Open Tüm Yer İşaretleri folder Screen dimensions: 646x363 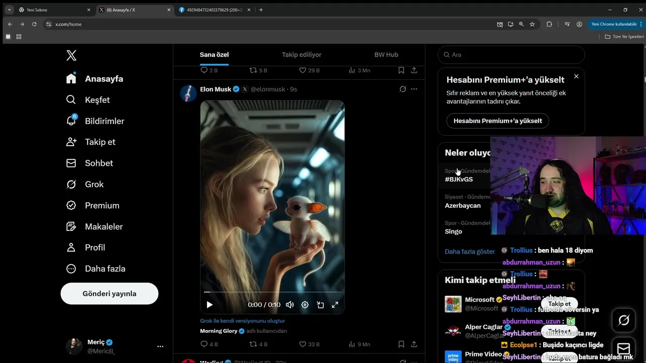click(x=624, y=36)
